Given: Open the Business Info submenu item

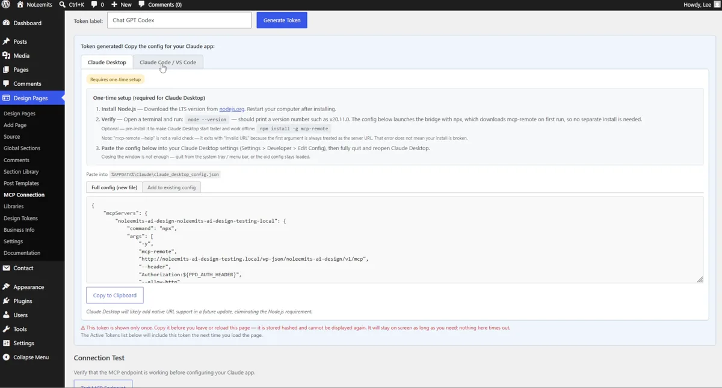Looking at the screenshot, I should [19, 229].
